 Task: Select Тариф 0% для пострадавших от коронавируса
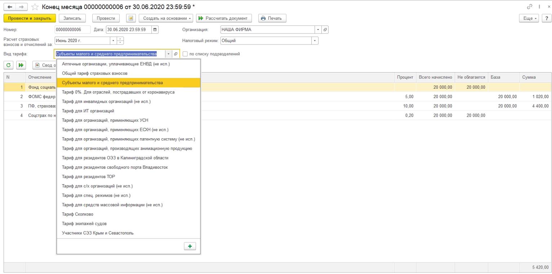[x=129, y=92]
